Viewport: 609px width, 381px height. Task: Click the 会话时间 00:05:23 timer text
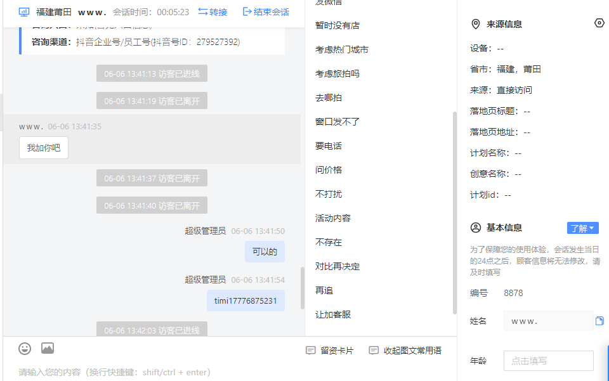[x=151, y=13]
